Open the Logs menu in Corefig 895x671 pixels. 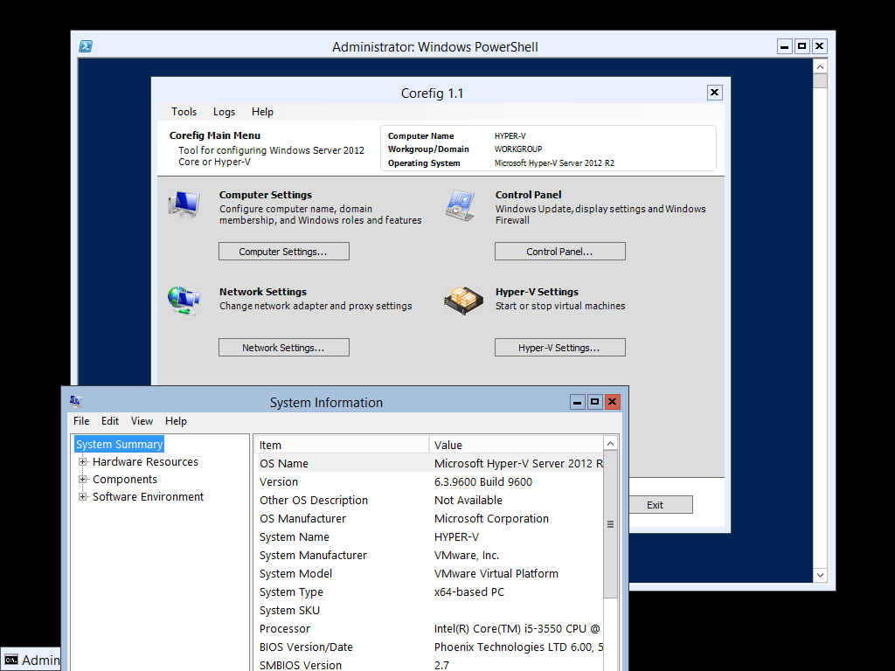(224, 112)
